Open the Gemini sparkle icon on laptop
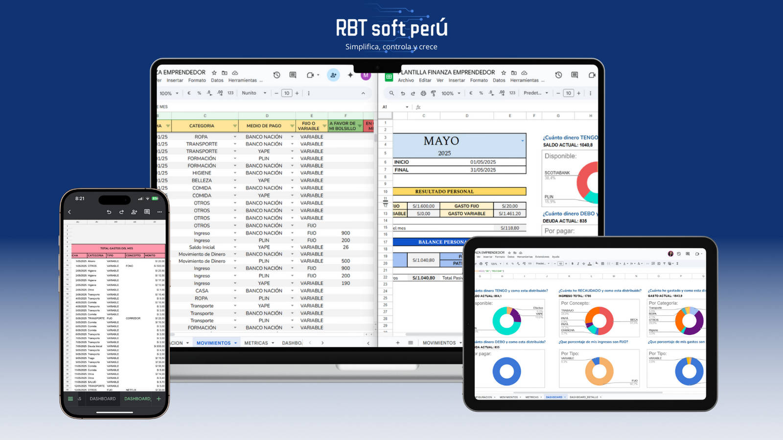Screen dimensions: 783x440 pyautogui.click(x=350, y=75)
